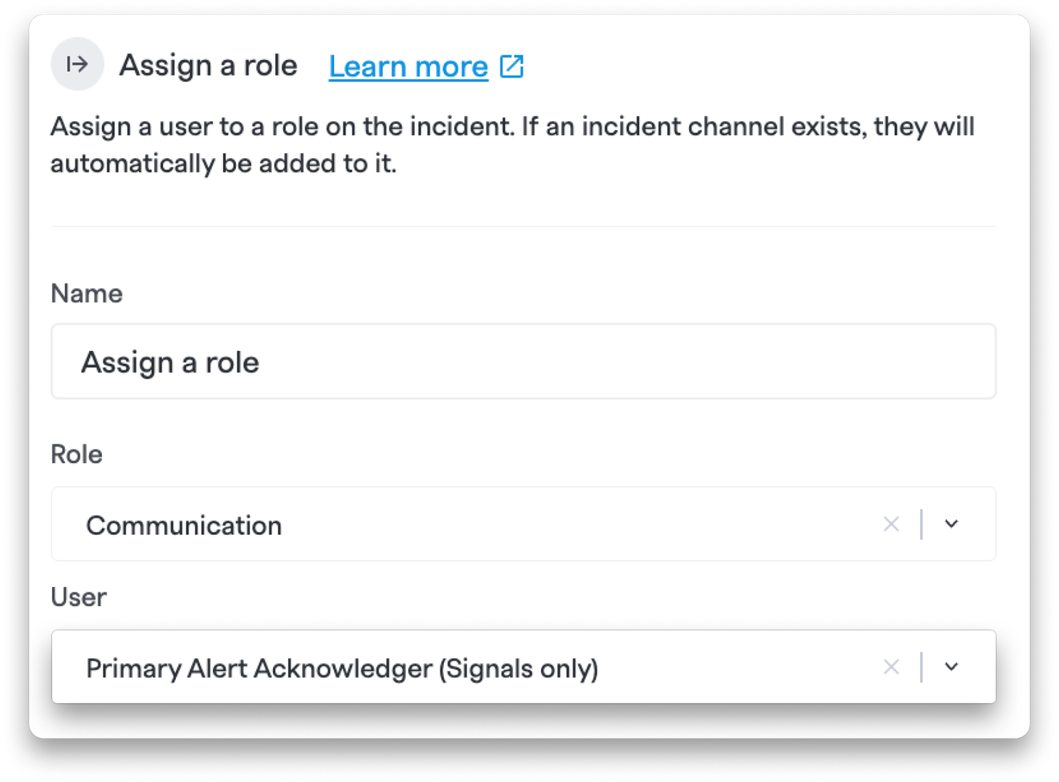
Task: Click vertical separator in Role field
Action: pyautogui.click(x=921, y=524)
